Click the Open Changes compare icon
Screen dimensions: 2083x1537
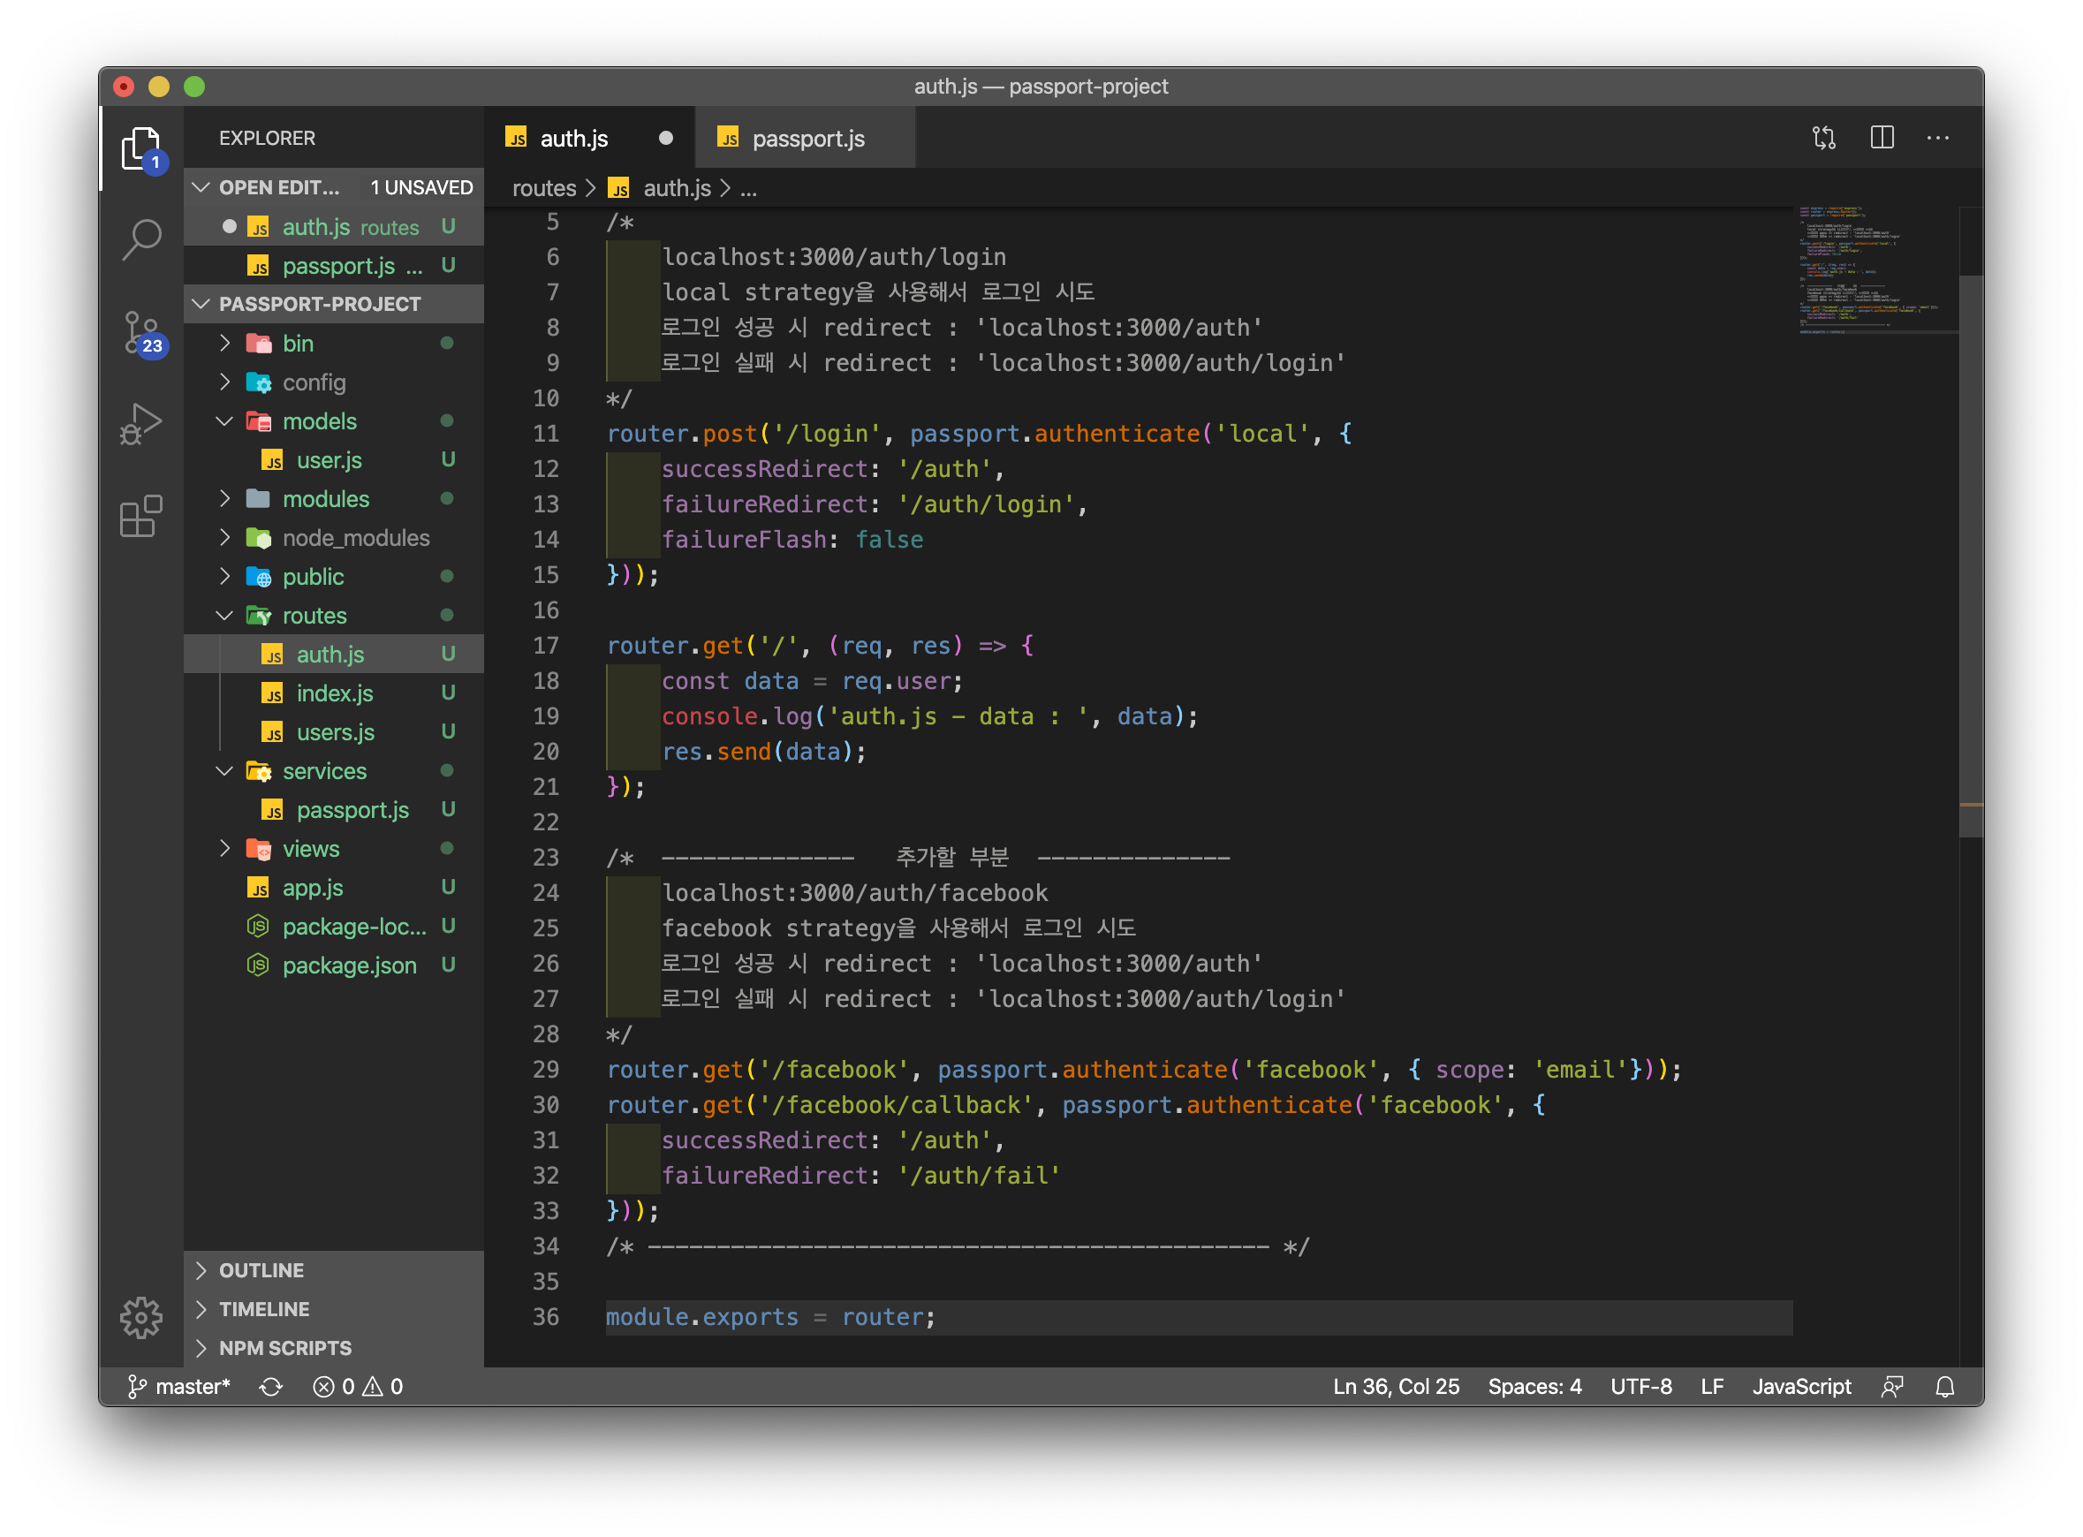(1823, 138)
